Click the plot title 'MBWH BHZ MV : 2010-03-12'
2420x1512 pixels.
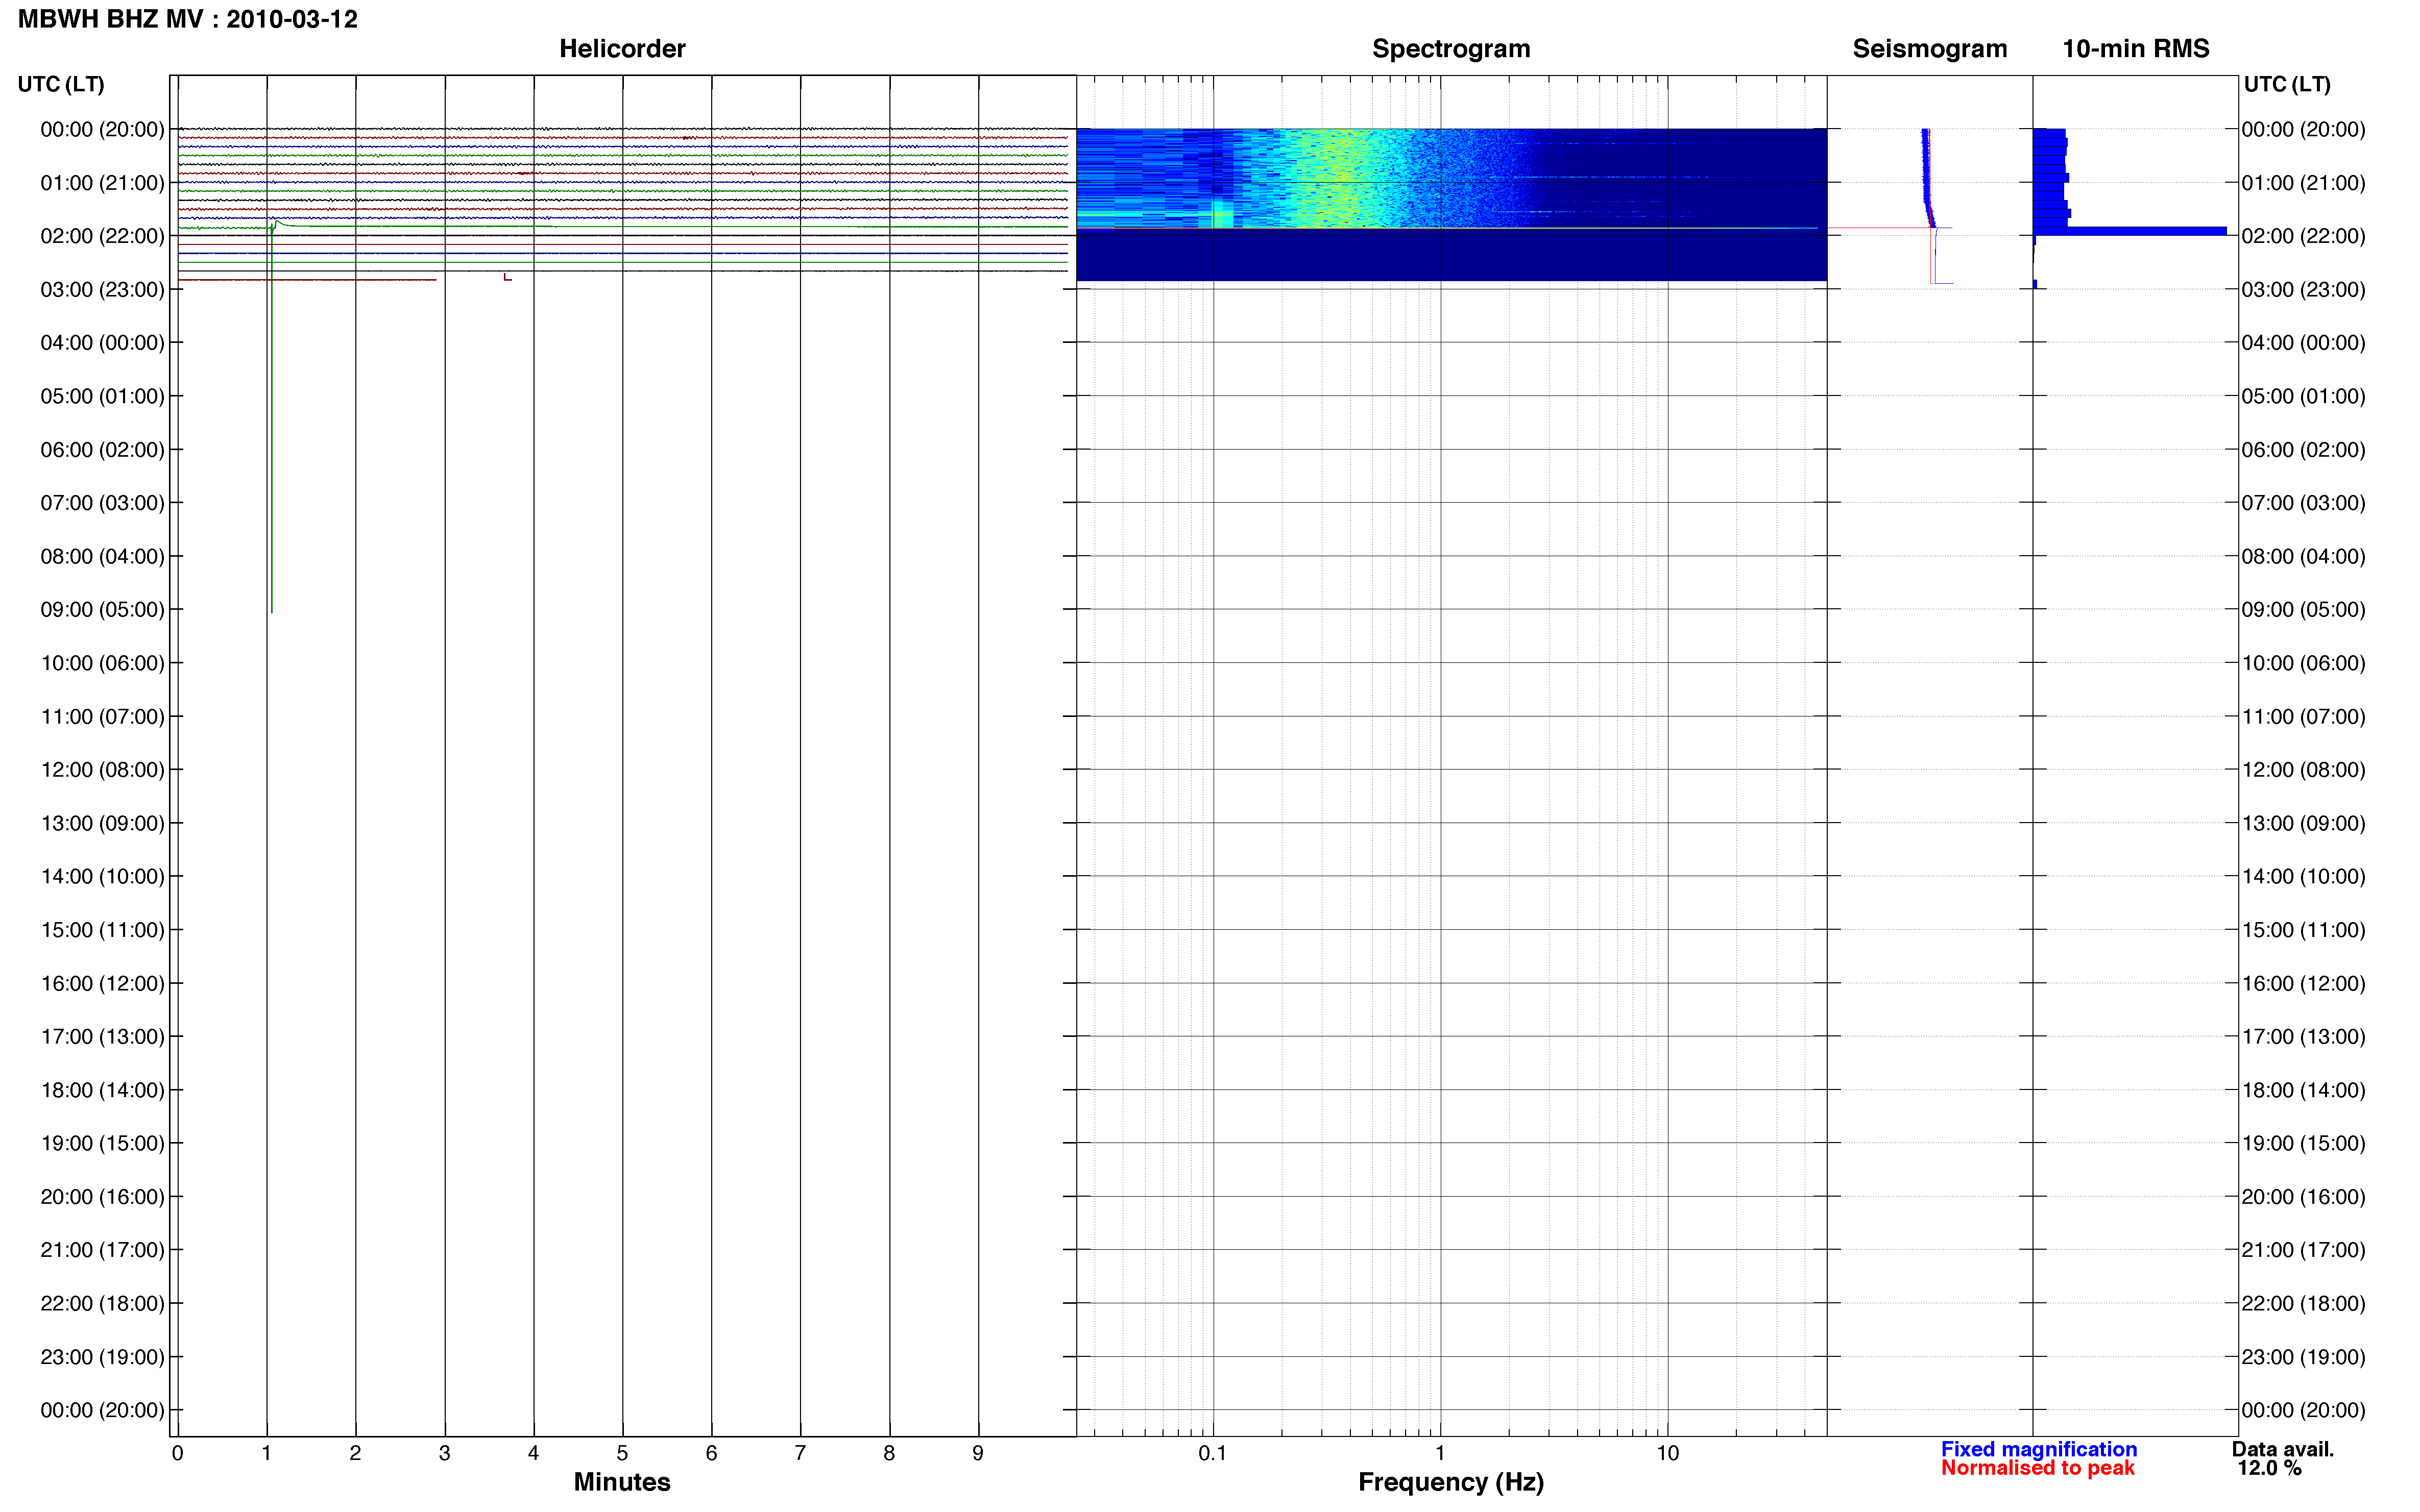(x=188, y=19)
